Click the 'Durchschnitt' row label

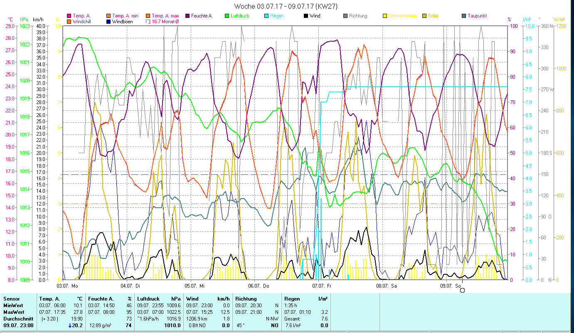pos(17,318)
